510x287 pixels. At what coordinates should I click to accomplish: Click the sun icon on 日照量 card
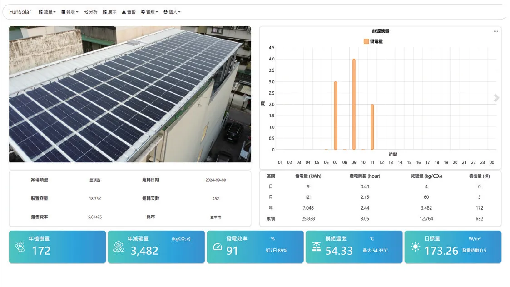click(x=416, y=247)
